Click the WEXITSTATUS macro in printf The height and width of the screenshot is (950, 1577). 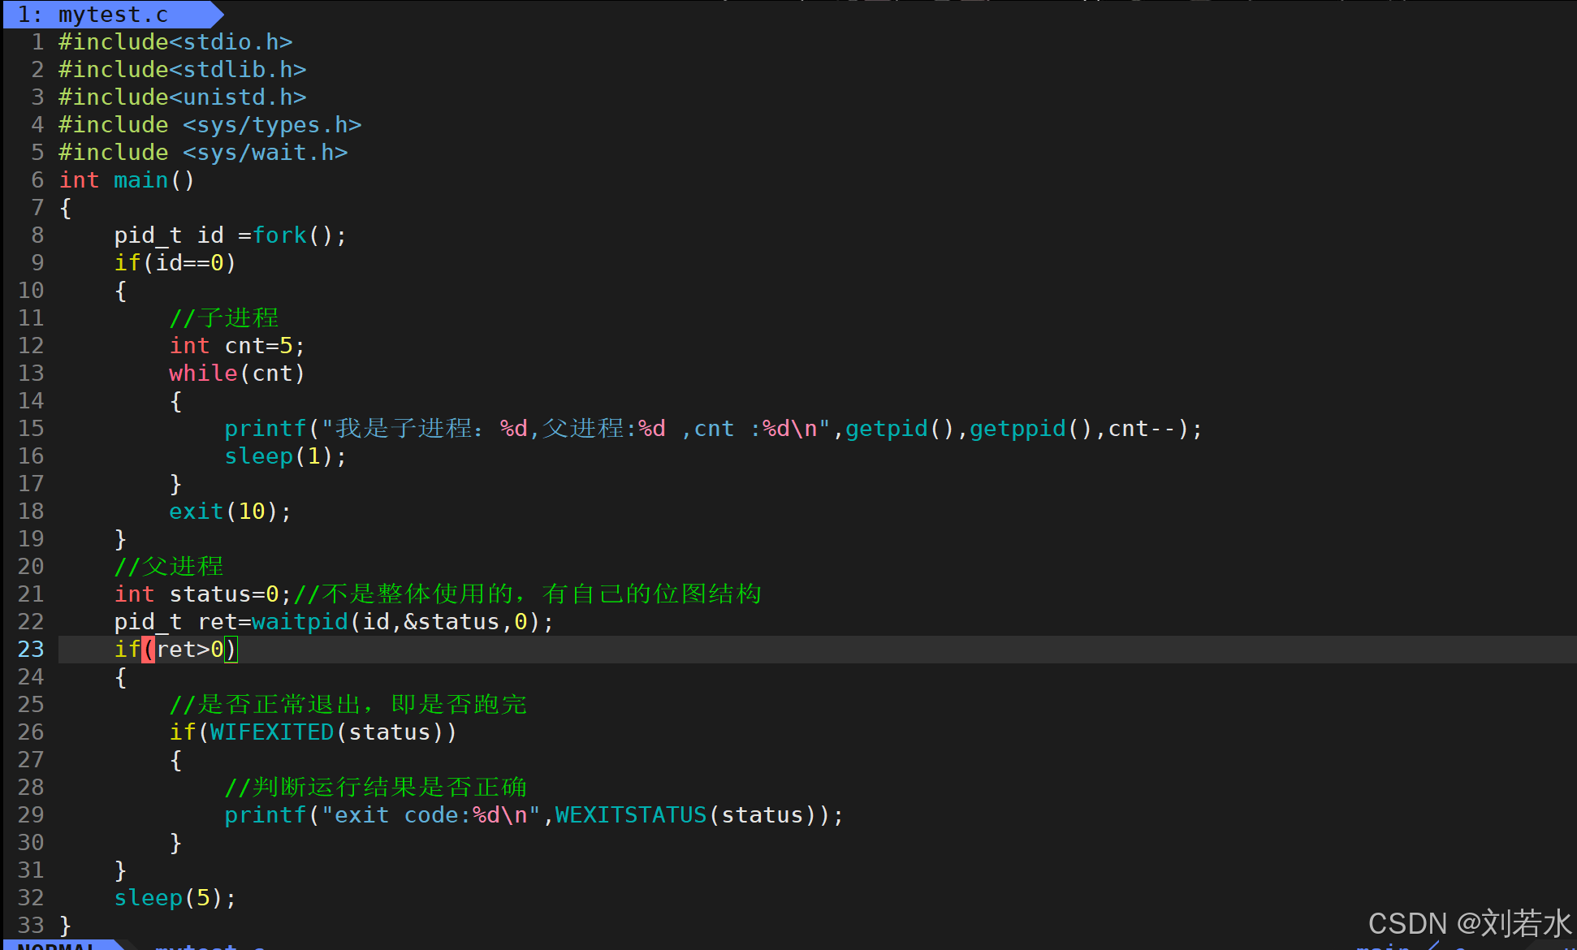click(631, 815)
